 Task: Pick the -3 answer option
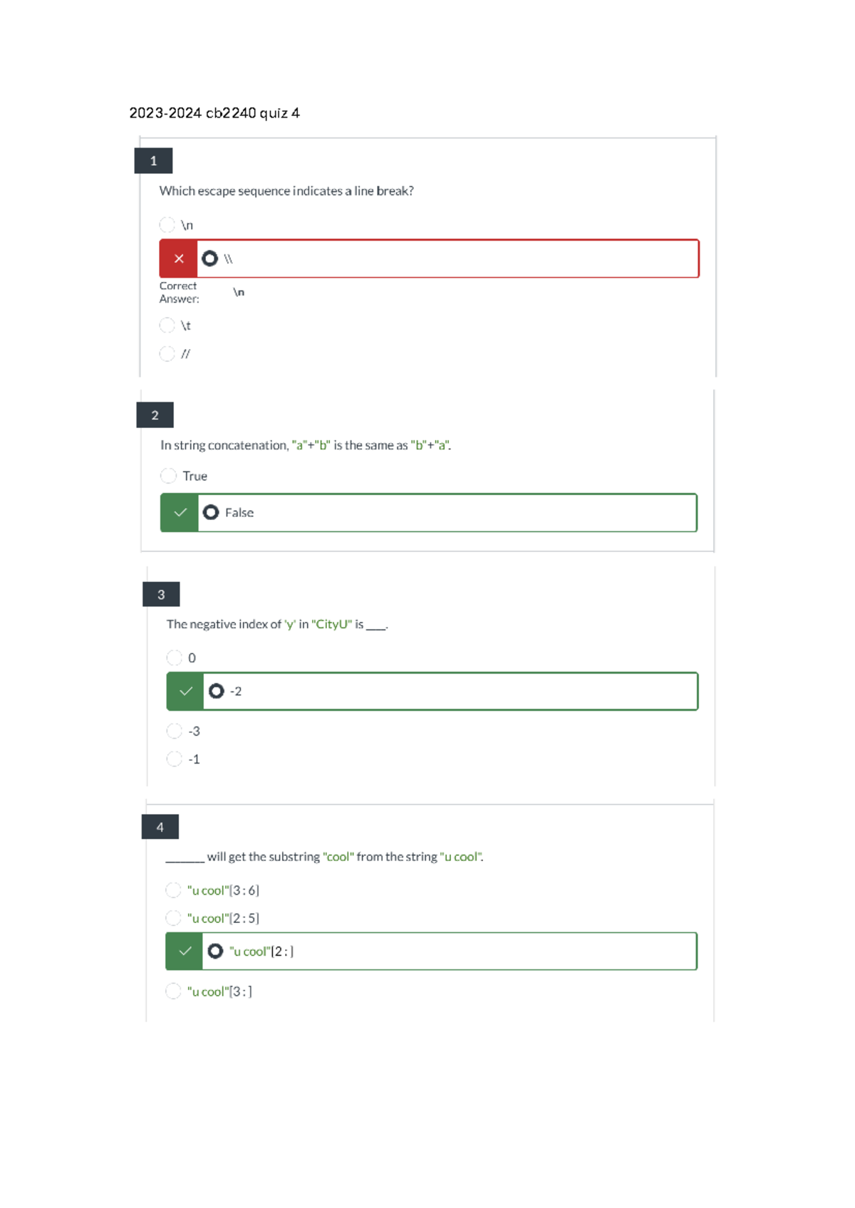click(174, 731)
